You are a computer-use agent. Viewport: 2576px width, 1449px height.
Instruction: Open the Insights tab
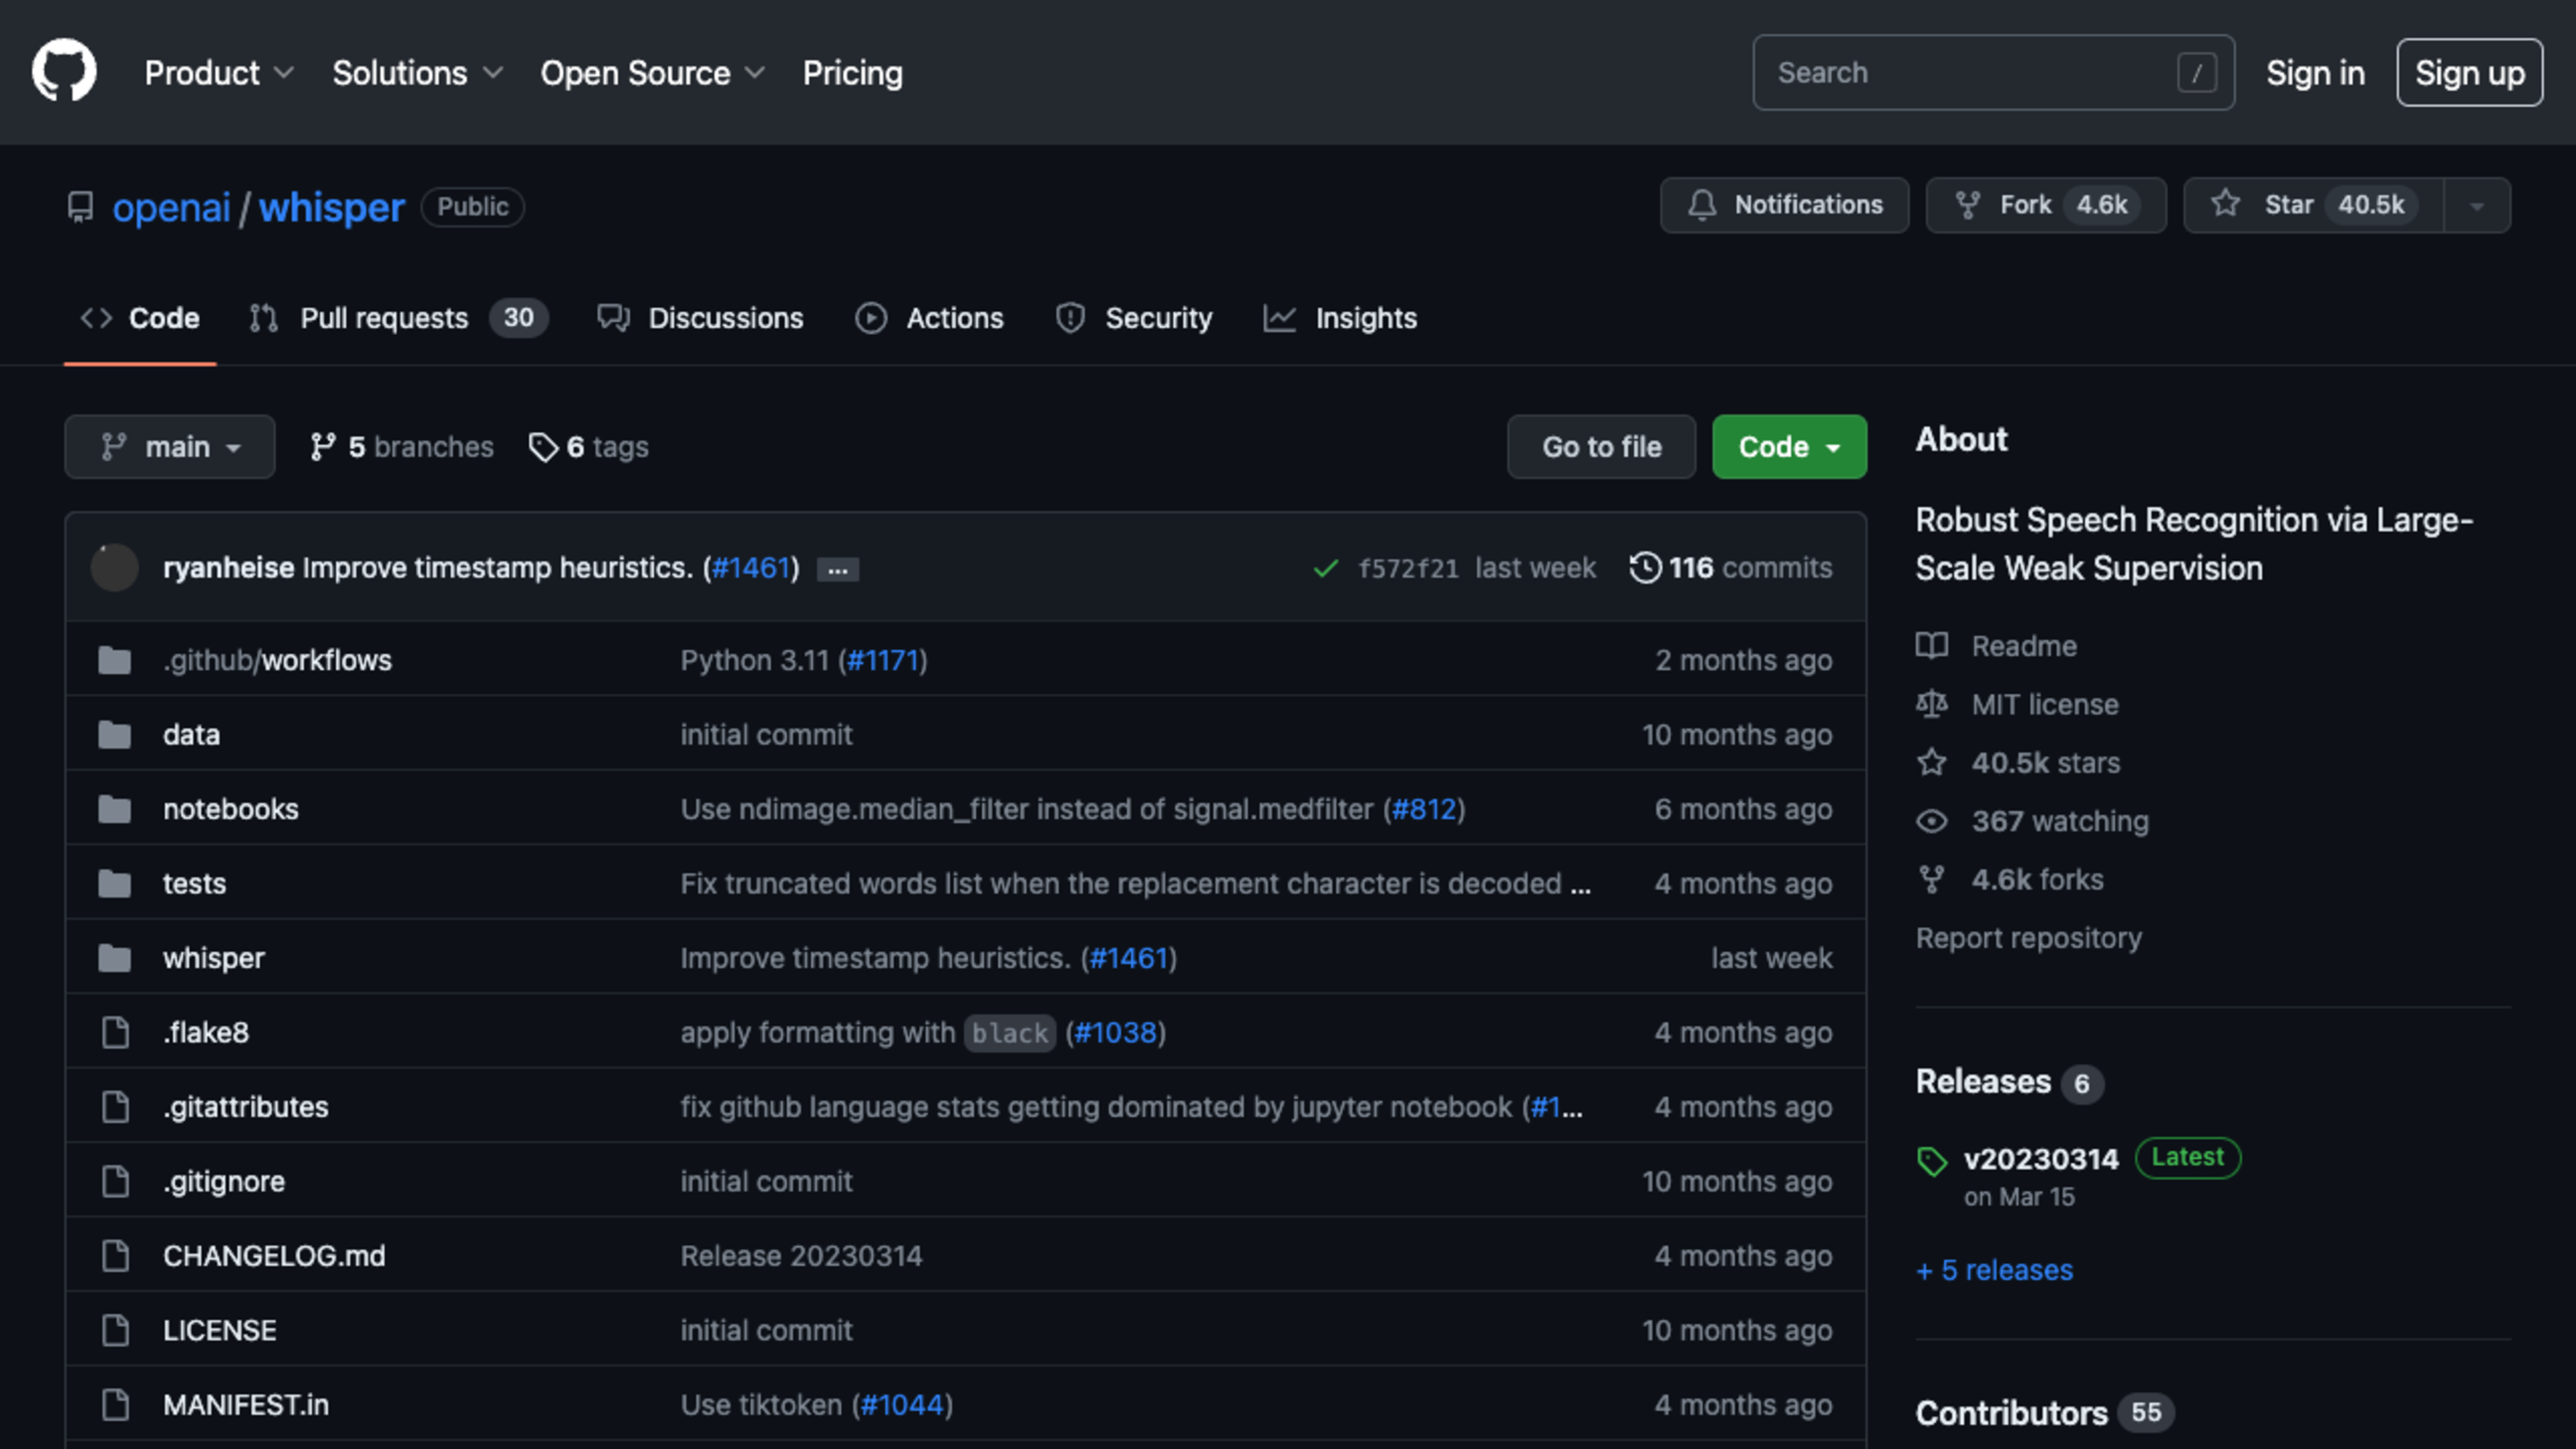[1340, 318]
